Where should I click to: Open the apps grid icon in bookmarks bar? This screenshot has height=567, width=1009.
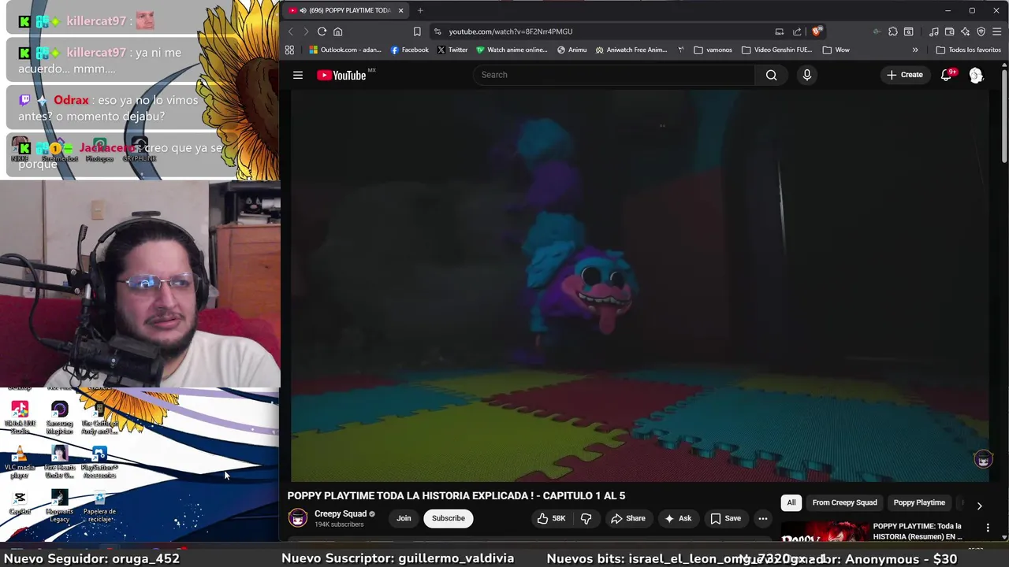tap(289, 50)
